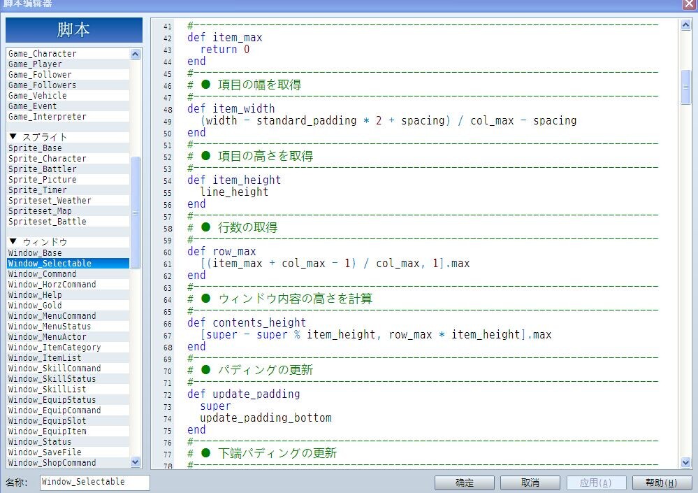Open the Sprite_Timer script
Screen dimensions: 698x493
[68, 190]
